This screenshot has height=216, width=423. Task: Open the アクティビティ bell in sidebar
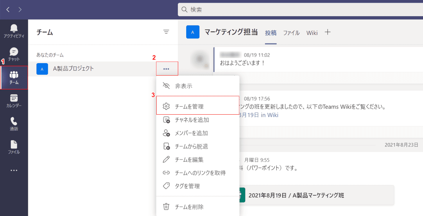14,31
